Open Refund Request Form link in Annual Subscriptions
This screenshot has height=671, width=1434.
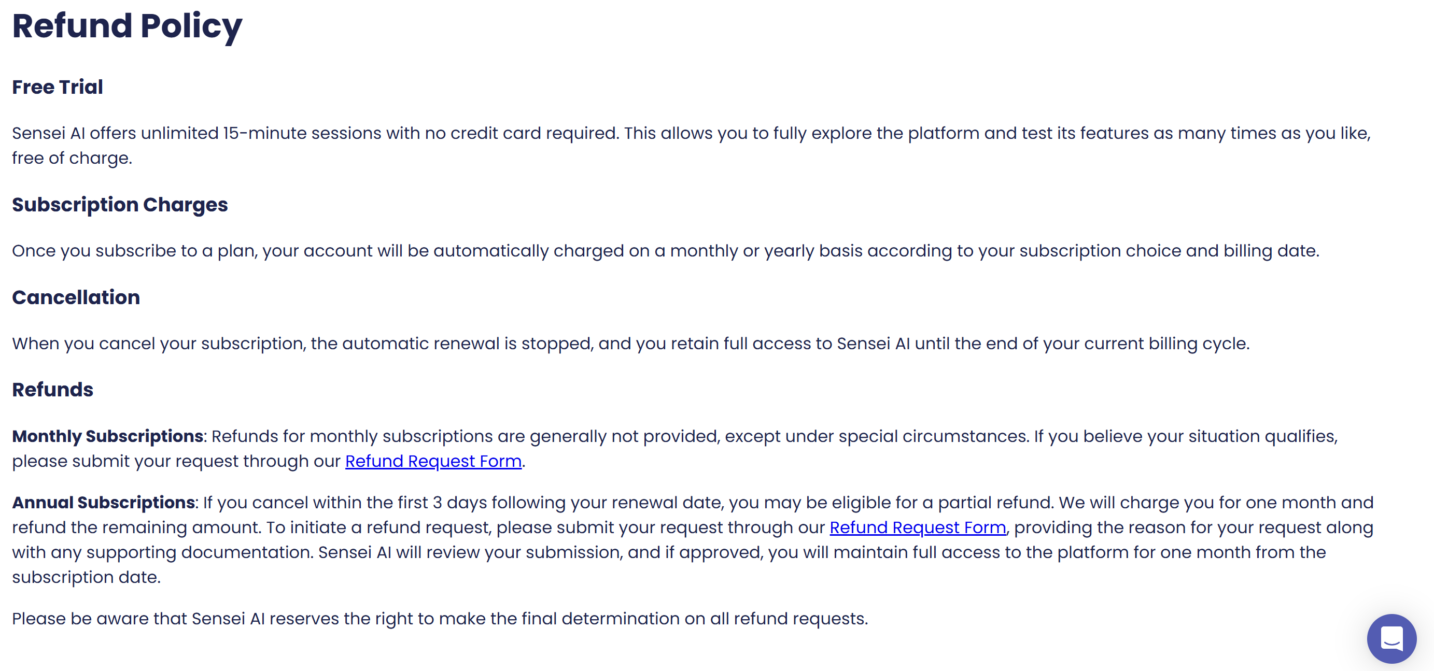tap(918, 527)
